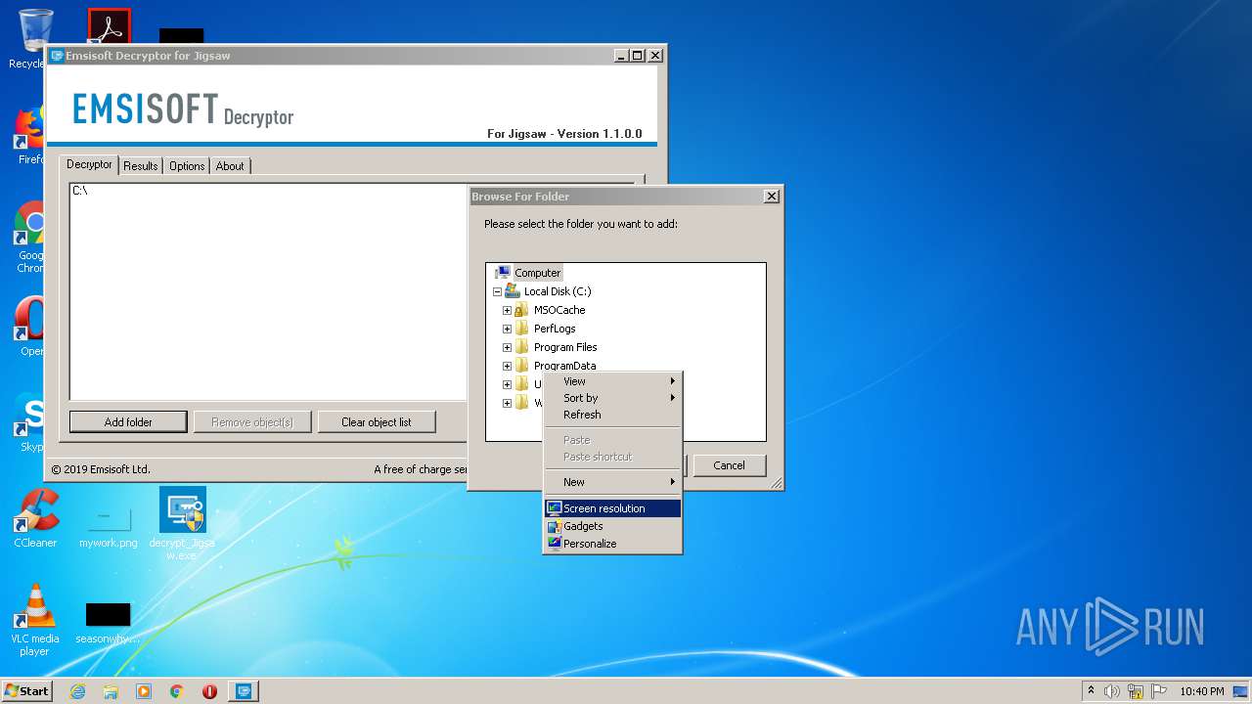
Task: Expand the ProgramData folder
Action: click(x=507, y=366)
